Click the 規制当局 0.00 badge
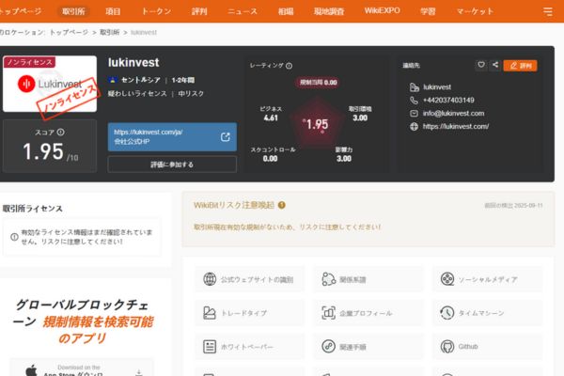The height and width of the screenshot is (376, 564). [318, 83]
